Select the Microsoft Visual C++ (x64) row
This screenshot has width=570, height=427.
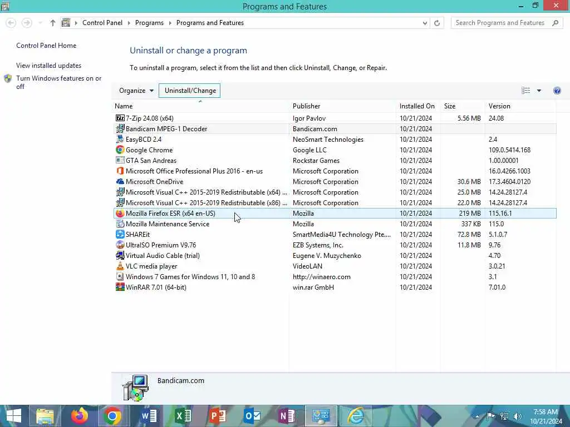click(335, 192)
